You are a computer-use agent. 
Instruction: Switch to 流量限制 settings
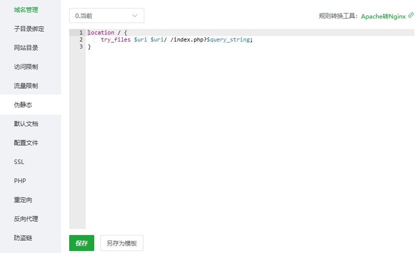[26, 85]
